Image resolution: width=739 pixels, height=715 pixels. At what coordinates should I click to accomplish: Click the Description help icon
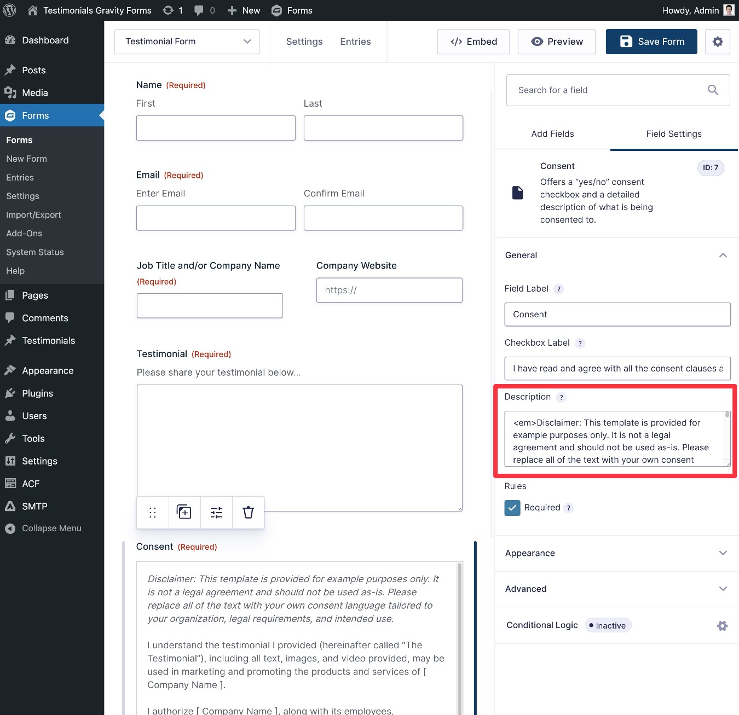[x=561, y=397]
